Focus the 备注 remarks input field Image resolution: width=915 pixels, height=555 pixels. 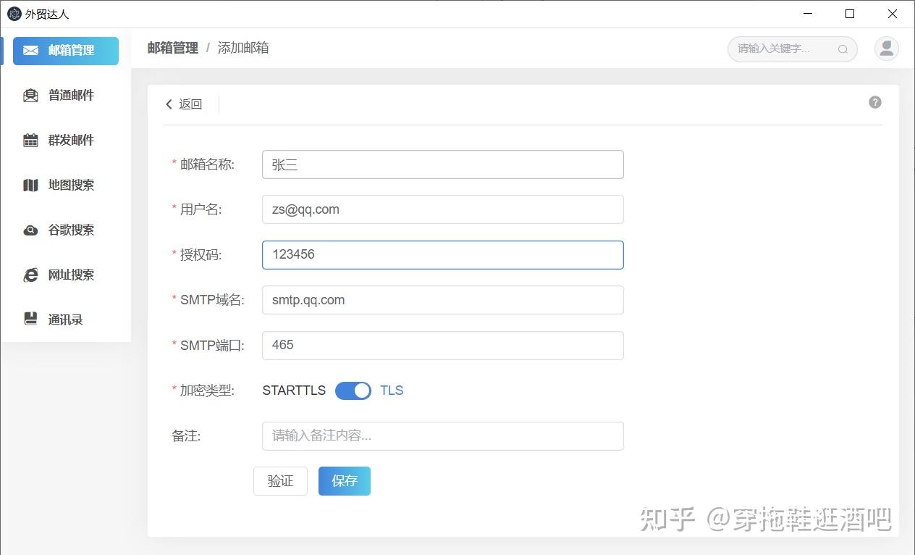tap(442, 435)
